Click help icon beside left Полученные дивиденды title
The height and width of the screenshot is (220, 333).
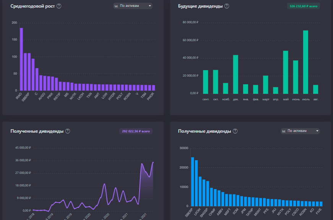click(x=68, y=131)
